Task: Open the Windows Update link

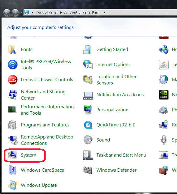Action: coord(39,185)
